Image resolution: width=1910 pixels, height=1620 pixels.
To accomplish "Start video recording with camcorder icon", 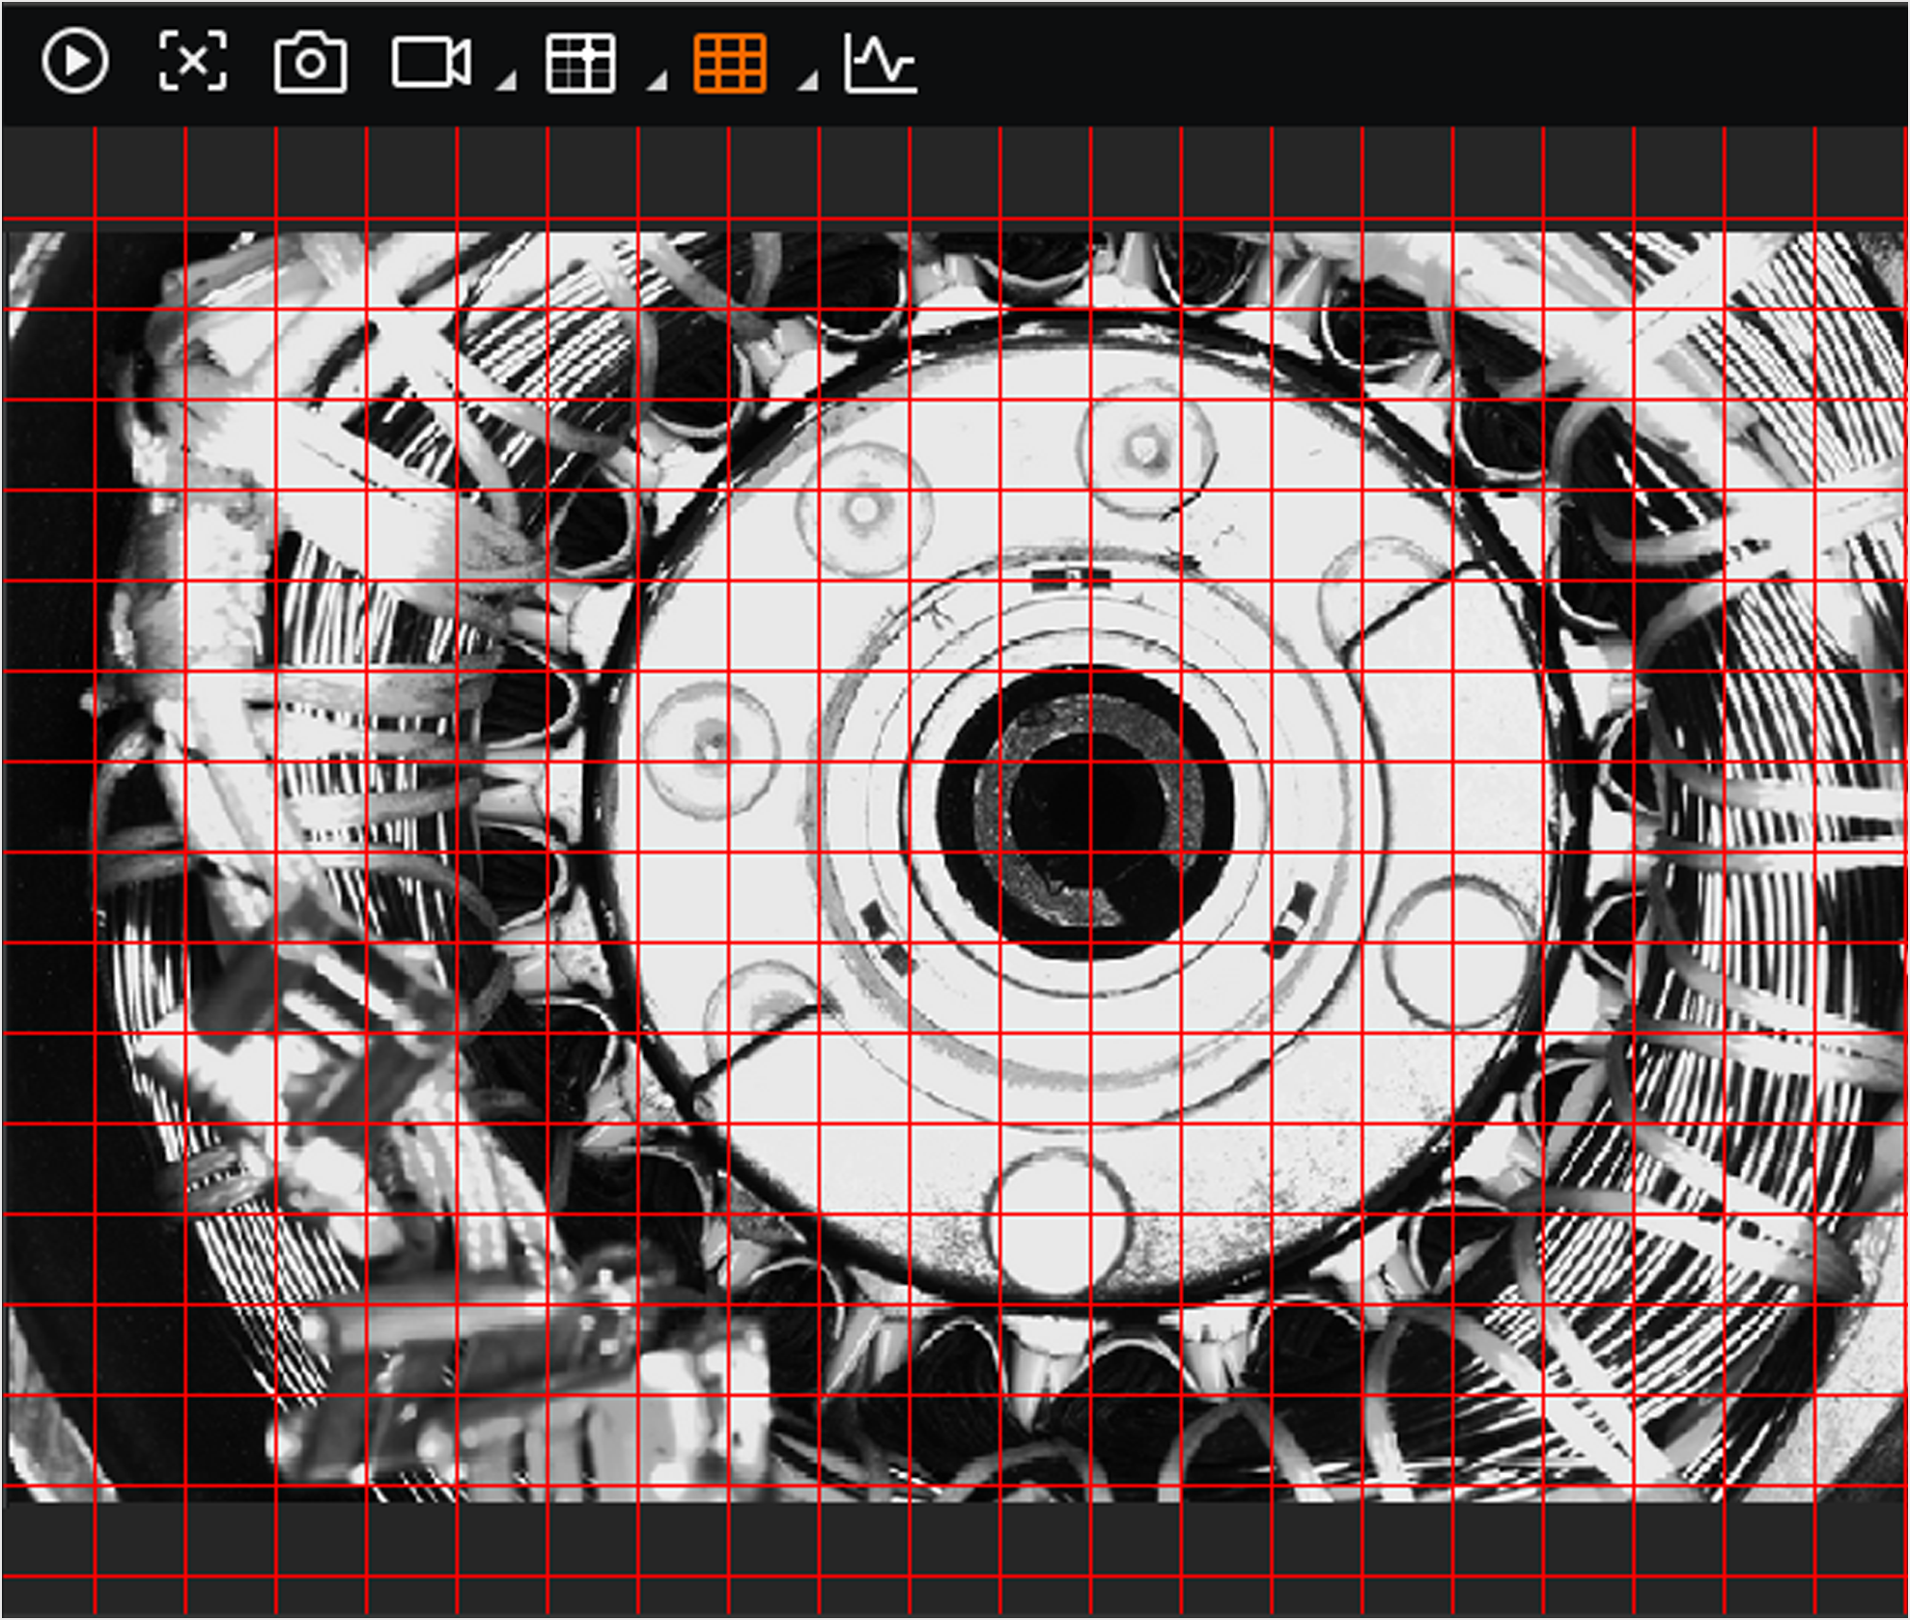I will [x=431, y=63].
